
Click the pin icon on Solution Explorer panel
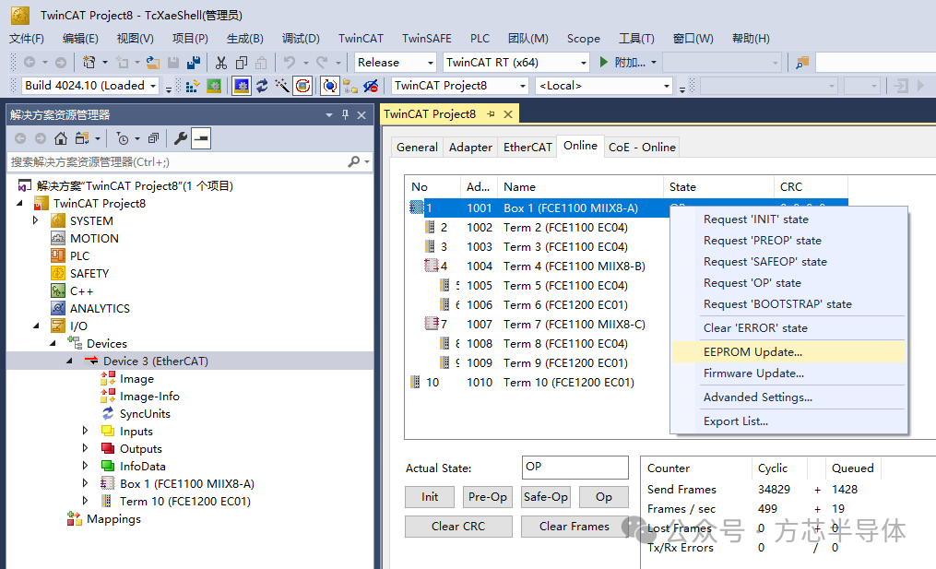345,114
